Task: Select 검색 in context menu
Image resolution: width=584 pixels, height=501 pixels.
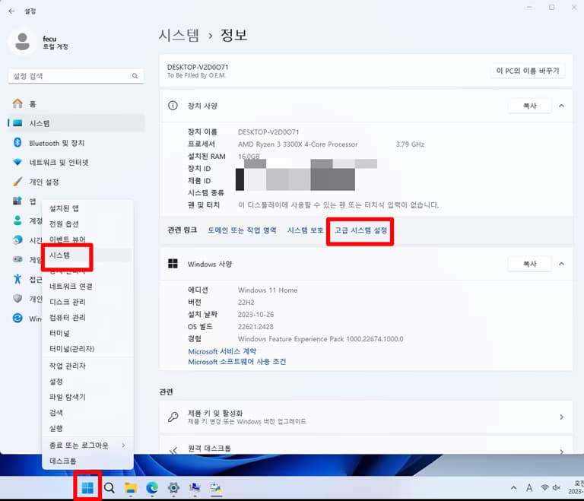Action: tap(88, 413)
